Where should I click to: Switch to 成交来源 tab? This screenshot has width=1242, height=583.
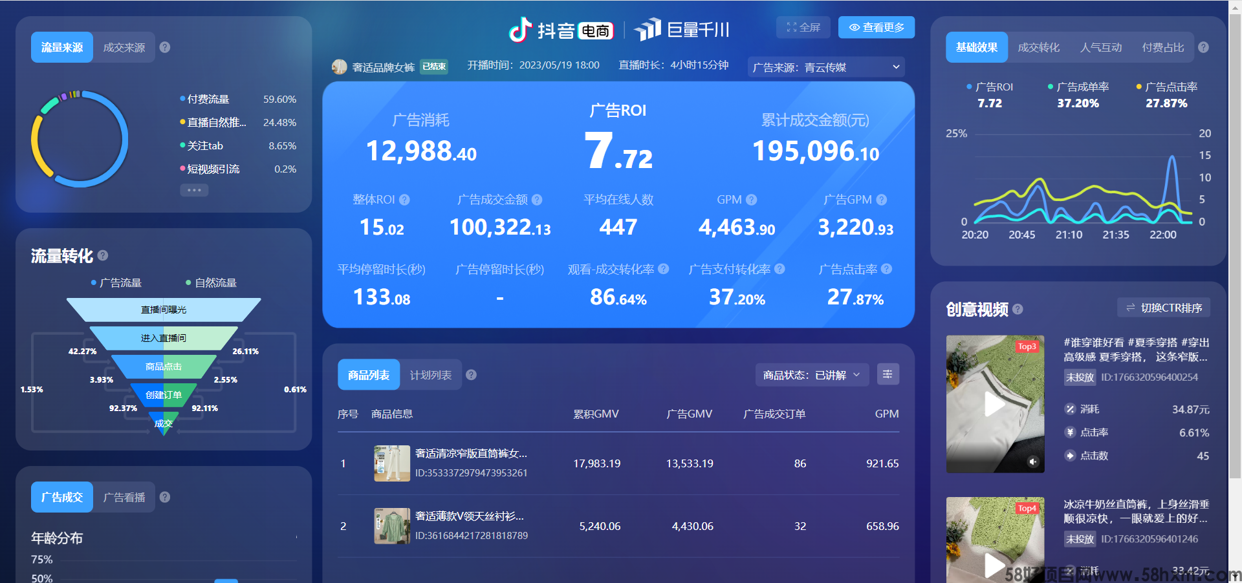click(124, 47)
